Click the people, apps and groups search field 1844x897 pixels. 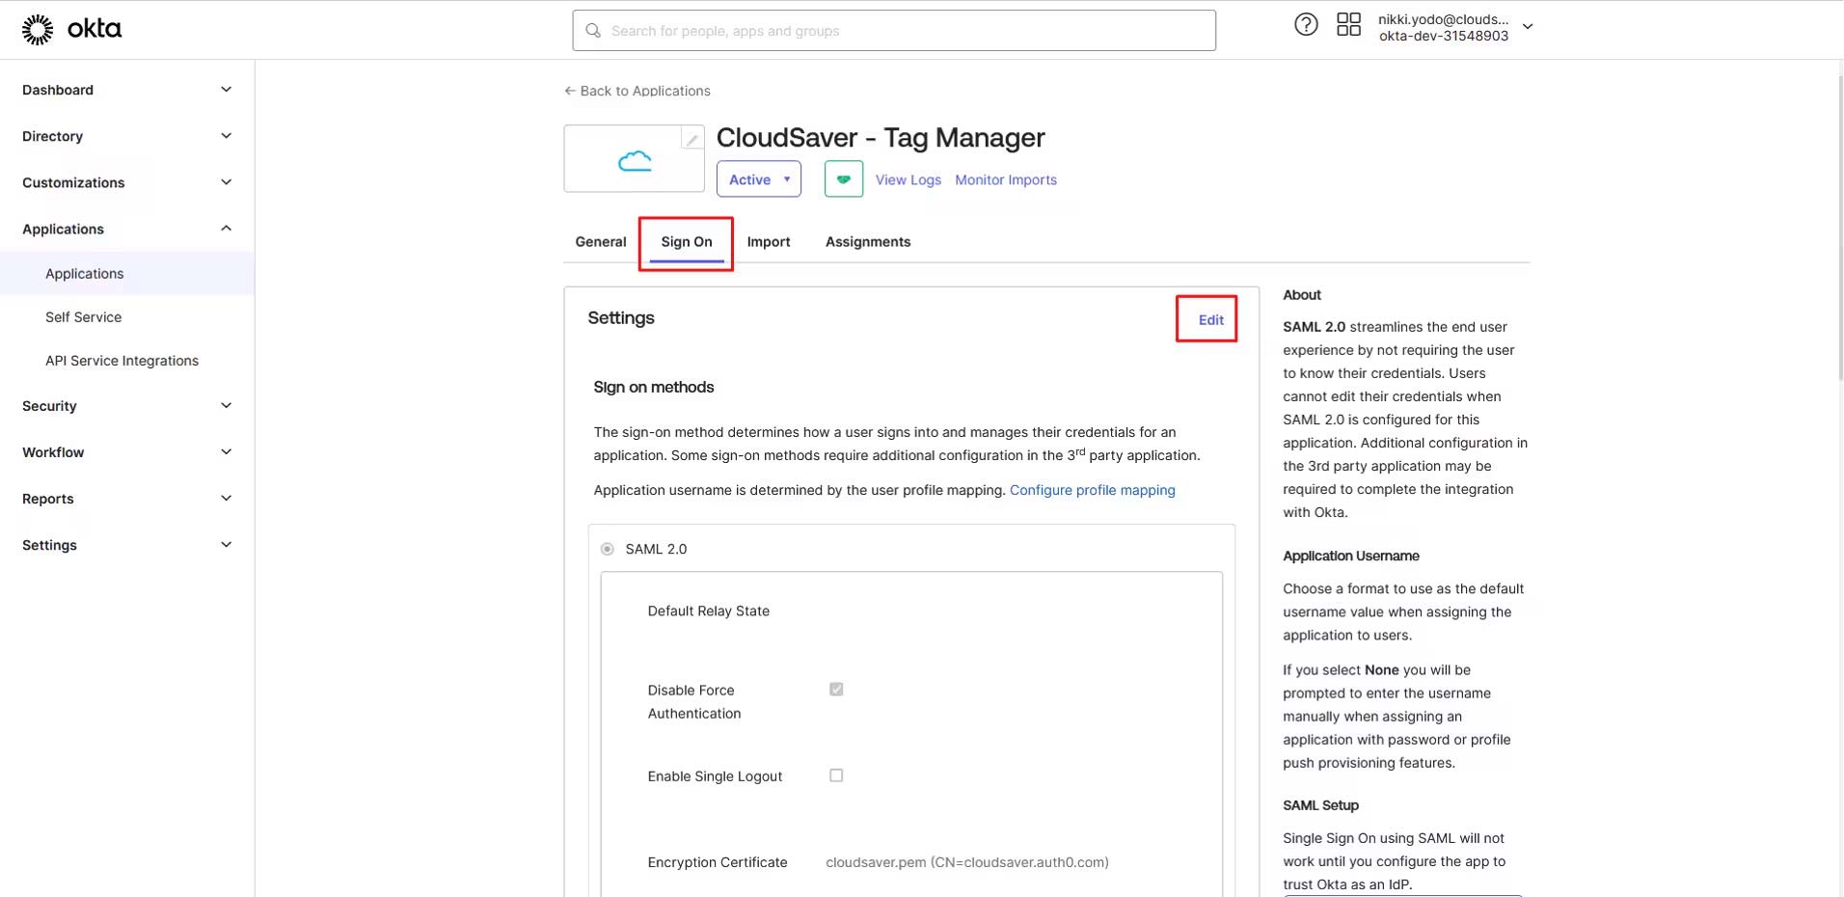pyautogui.click(x=907, y=31)
